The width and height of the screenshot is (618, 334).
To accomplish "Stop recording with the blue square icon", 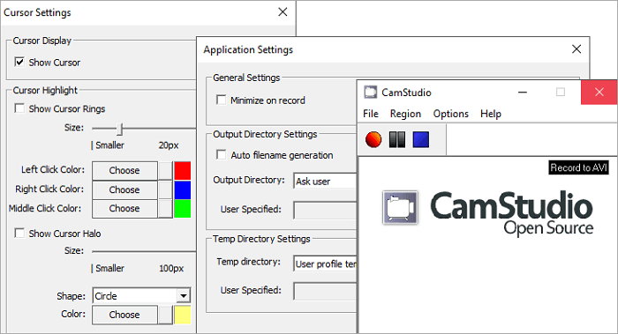I will 420,139.
